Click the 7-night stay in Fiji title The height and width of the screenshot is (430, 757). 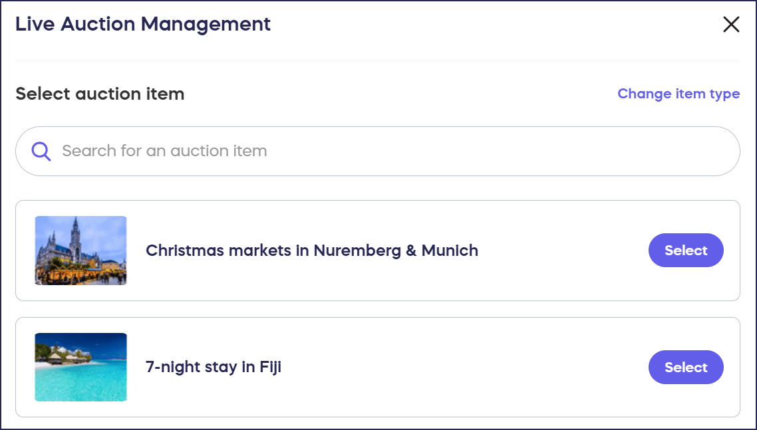click(213, 367)
